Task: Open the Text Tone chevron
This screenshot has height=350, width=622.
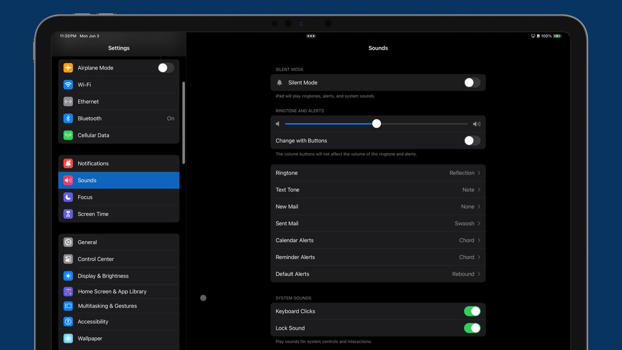Action: pyautogui.click(x=479, y=190)
